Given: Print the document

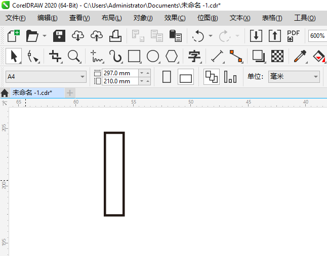Looking at the screenshot, I should (x=115, y=36).
